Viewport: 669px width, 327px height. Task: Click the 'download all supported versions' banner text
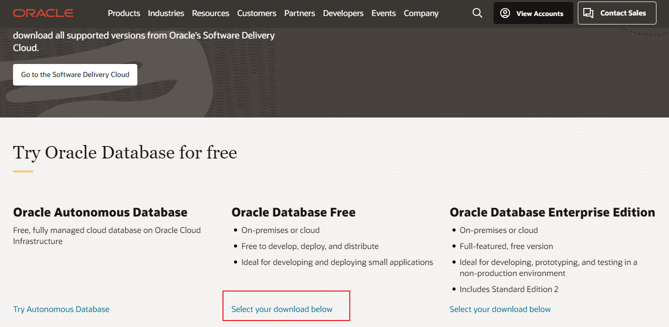pos(144,42)
